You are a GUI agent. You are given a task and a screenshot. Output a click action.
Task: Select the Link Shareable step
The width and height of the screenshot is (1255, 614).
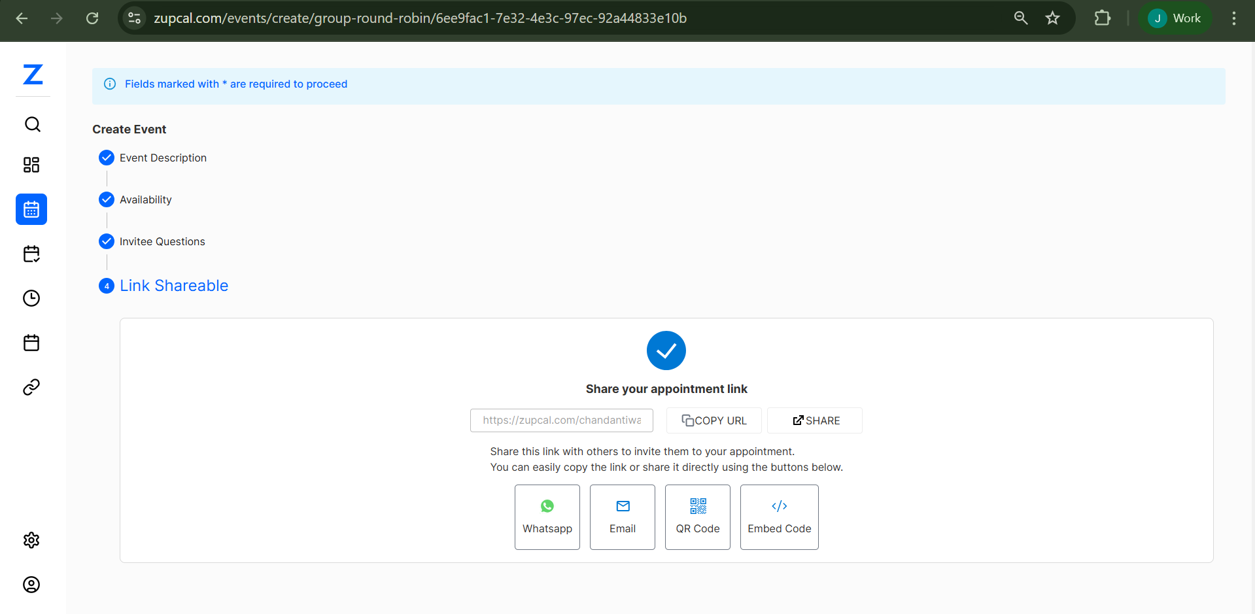tap(173, 286)
